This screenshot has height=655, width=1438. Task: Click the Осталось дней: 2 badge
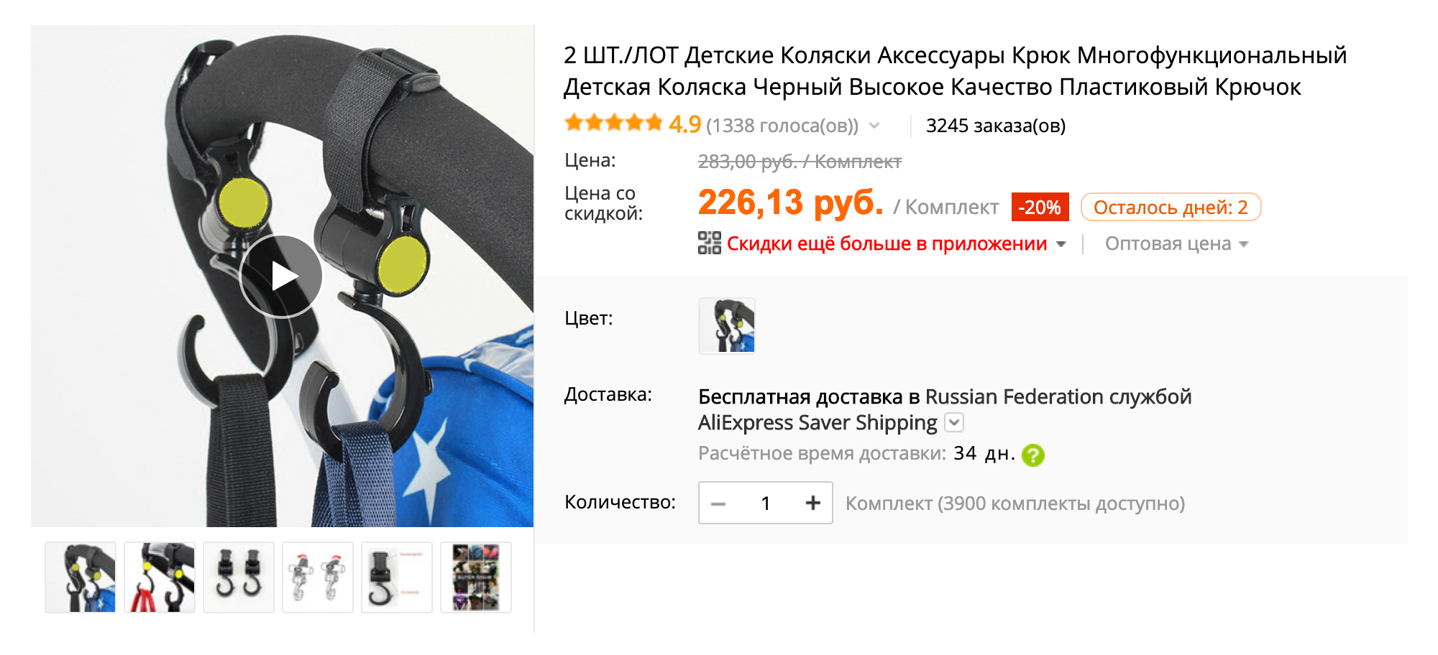click(x=1171, y=207)
